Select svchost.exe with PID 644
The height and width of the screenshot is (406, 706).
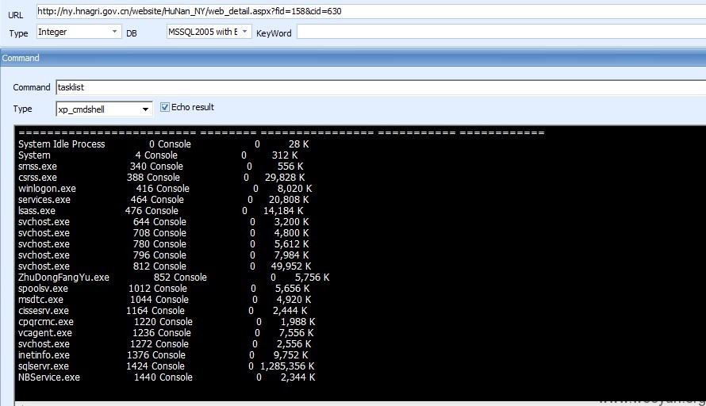tap(163, 222)
